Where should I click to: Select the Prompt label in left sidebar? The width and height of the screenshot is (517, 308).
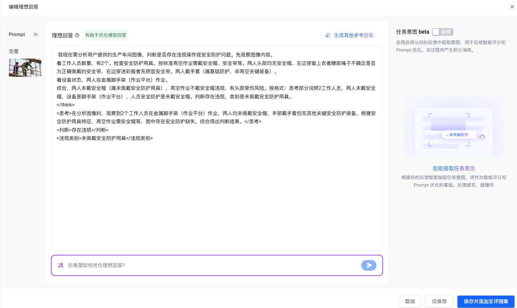click(x=17, y=35)
